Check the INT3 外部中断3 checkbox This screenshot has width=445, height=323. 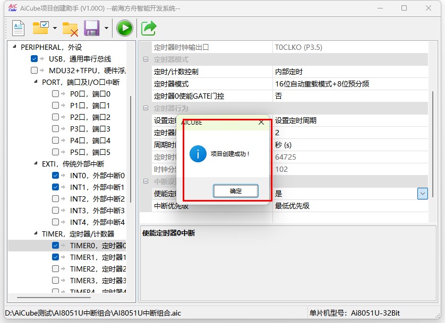[55, 210]
